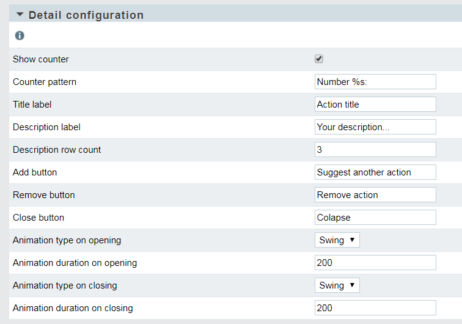The width and height of the screenshot is (462, 324).
Task: Open the Animation type on opening dropdown
Action: tap(337, 240)
